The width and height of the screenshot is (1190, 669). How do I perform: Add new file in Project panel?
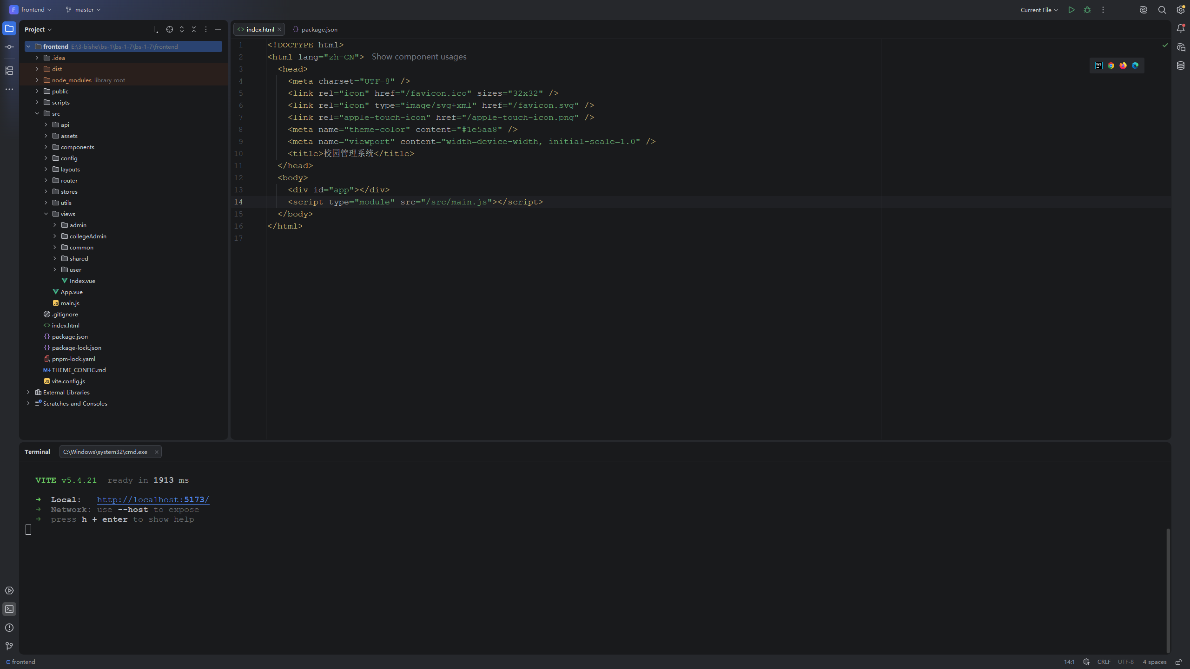coord(154,29)
